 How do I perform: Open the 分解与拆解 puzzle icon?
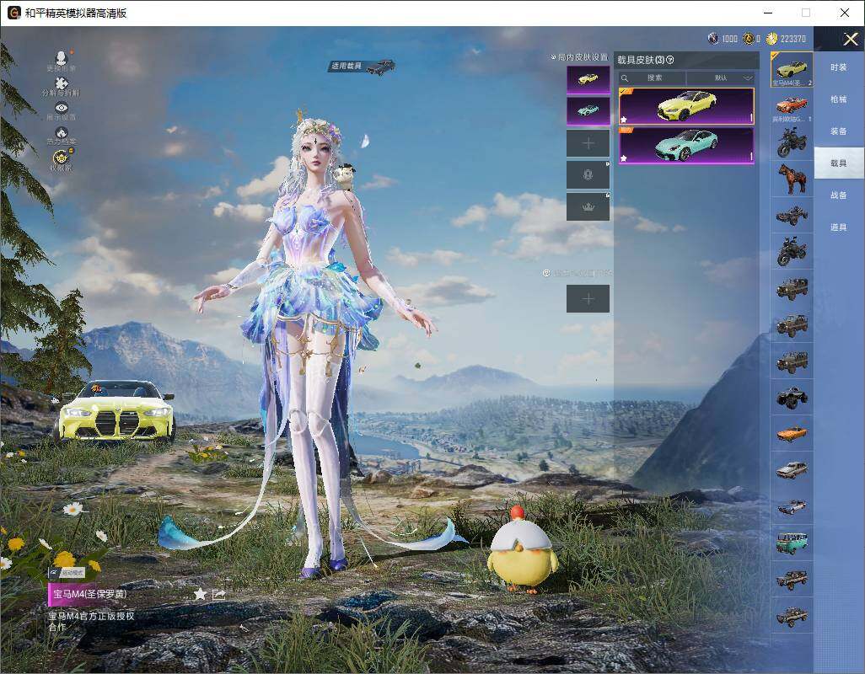[x=62, y=83]
